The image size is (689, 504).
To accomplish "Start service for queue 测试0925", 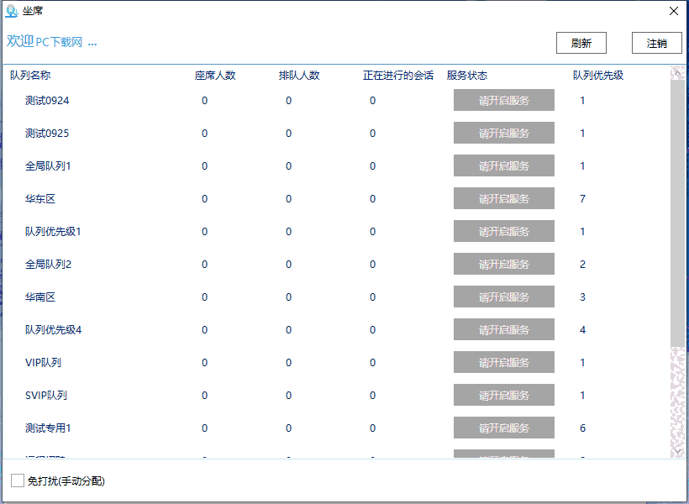I will (503, 133).
